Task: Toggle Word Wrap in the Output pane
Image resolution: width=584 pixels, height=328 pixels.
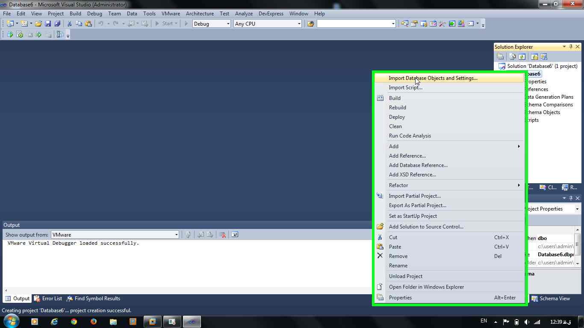Action: tap(235, 234)
